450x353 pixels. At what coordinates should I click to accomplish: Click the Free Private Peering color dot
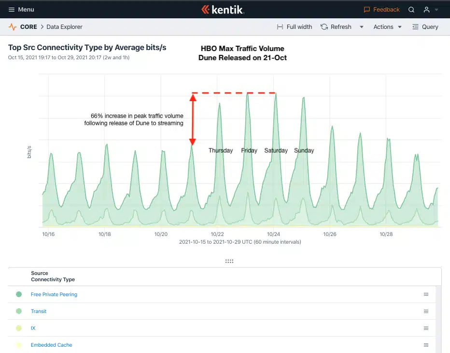point(19,294)
